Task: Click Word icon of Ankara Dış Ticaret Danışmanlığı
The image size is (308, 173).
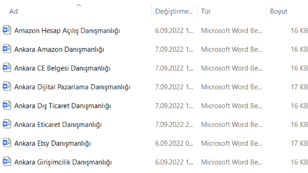Action: (x=7, y=106)
